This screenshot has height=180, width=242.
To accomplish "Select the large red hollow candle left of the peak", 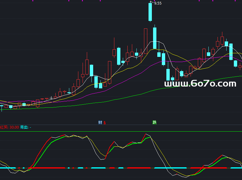I will pos(146,41).
